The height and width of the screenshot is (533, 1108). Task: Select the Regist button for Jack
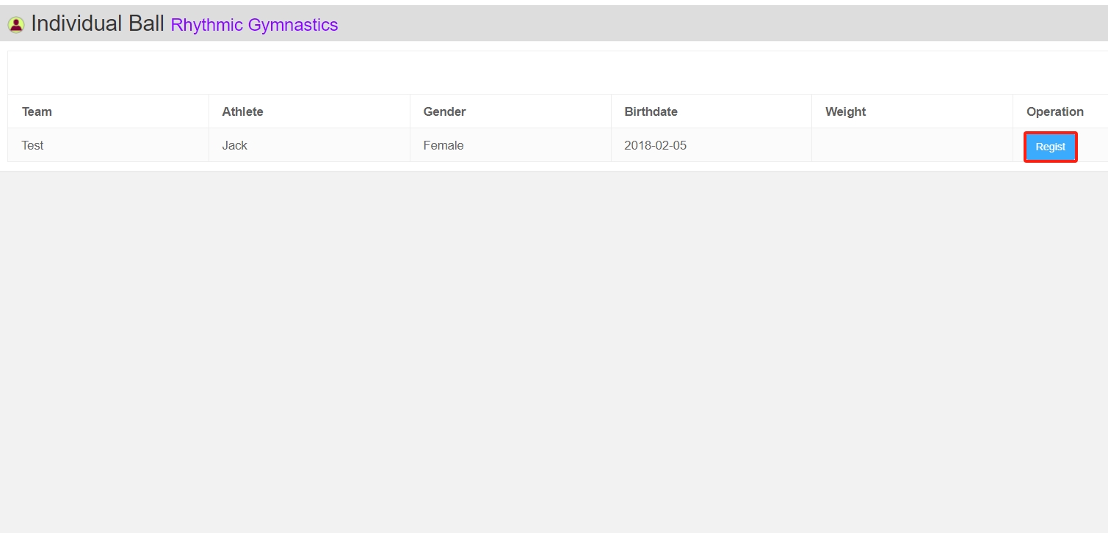click(x=1050, y=146)
